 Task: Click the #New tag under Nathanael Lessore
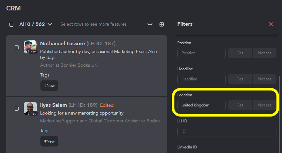click(49, 86)
